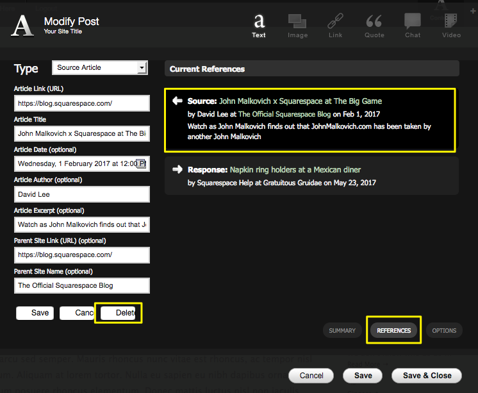
Task: Open the References tab
Action: (393, 331)
